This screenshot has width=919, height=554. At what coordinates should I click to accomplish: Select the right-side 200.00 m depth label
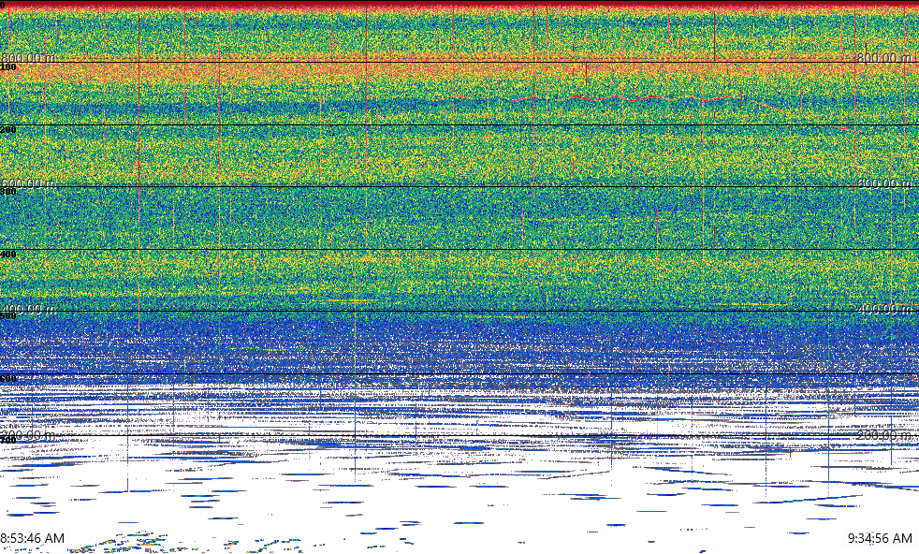pyautogui.click(x=884, y=434)
